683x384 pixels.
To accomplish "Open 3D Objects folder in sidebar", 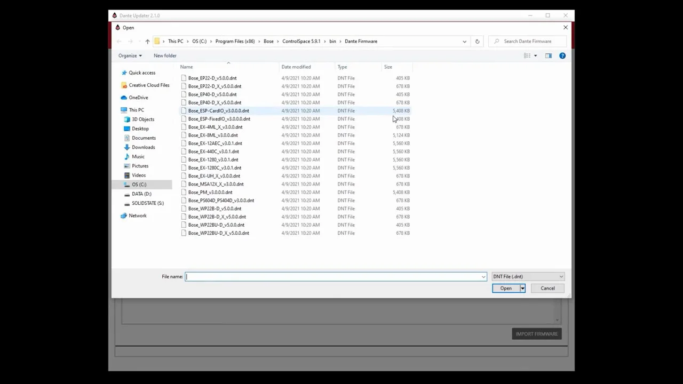I will [143, 119].
